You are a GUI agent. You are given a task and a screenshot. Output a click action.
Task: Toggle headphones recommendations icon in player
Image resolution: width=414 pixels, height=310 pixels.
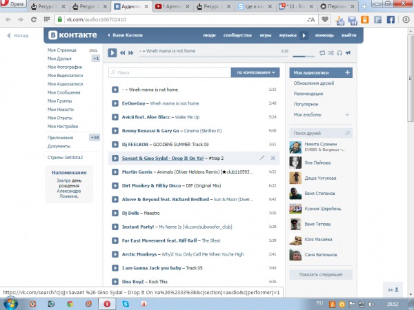pos(339,53)
